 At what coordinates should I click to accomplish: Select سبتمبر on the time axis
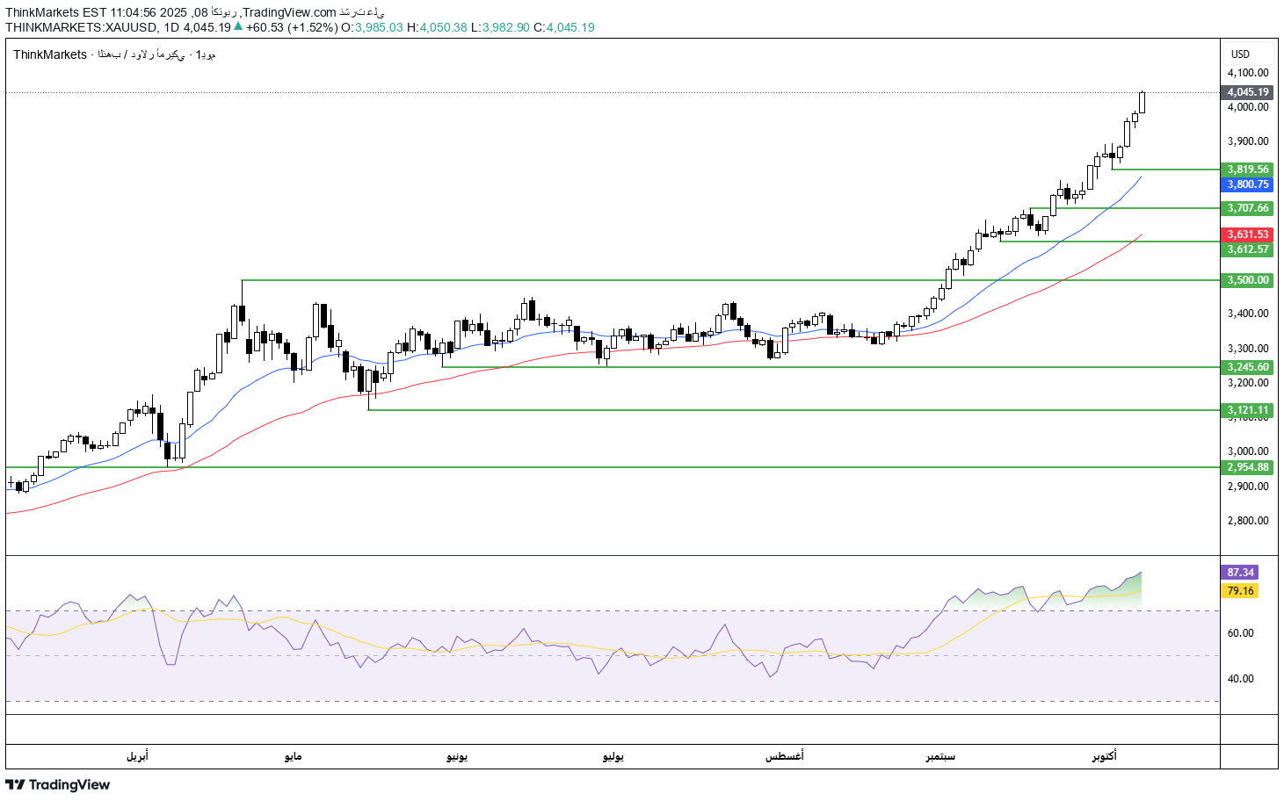click(939, 756)
